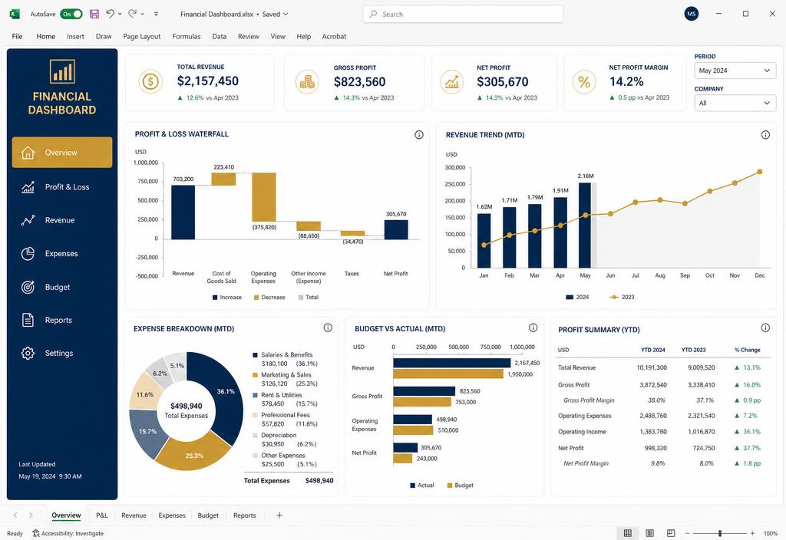
Task: Open the Period May 2024 dropdown
Action: pos(735,71)
